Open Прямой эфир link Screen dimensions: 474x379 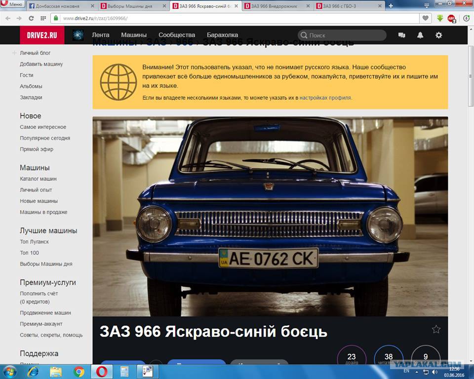click(x=36, y=150)
